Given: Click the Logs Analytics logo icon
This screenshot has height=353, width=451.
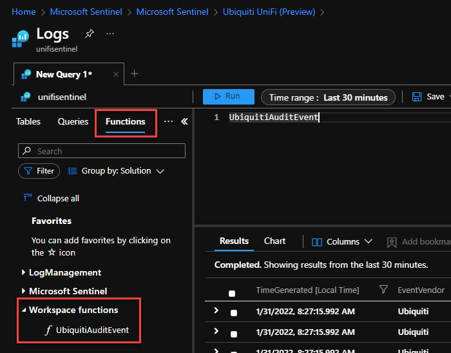Looking at the screenshot, I should 21,39.
